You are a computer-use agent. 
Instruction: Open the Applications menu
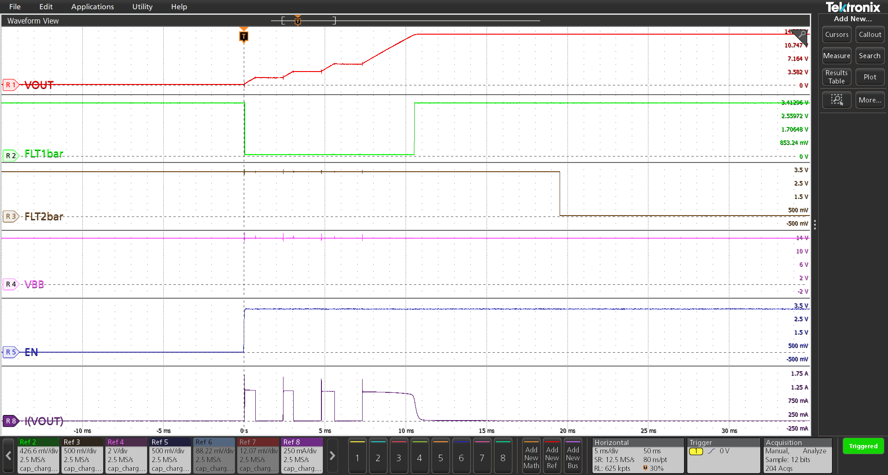[x=92, y=6]
